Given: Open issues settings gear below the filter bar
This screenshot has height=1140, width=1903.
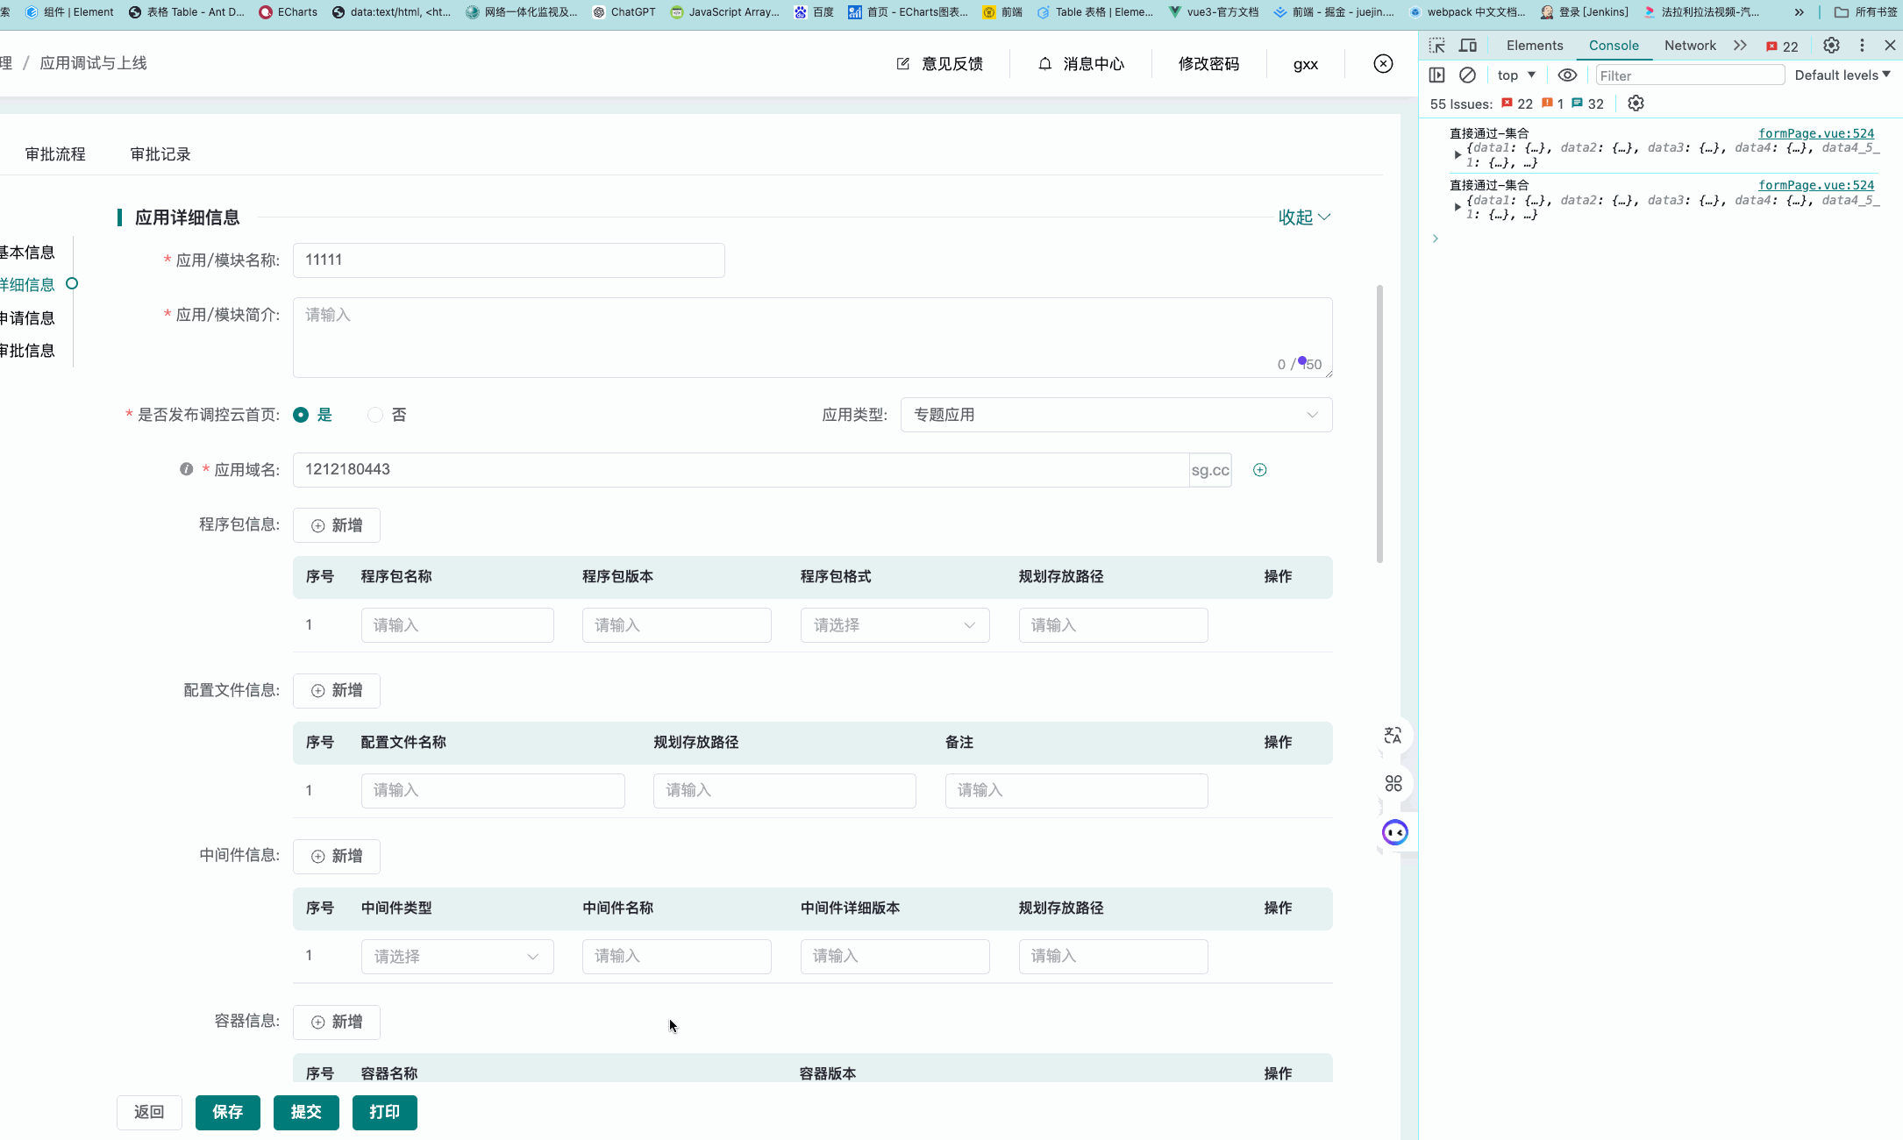Looking at the screenshot, I should pyautogui.click(x=1636, y=103).
